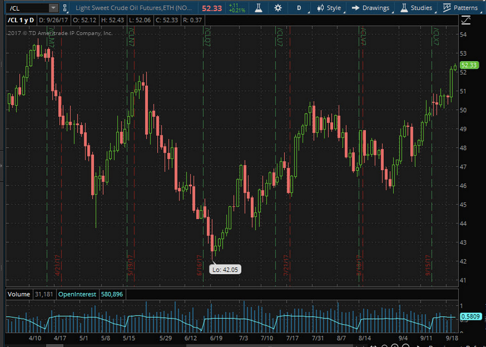Viewport: 486px width, 347px height.
Task: Click the Light Sweet Crude Oil Futures description
Action: 134,8
